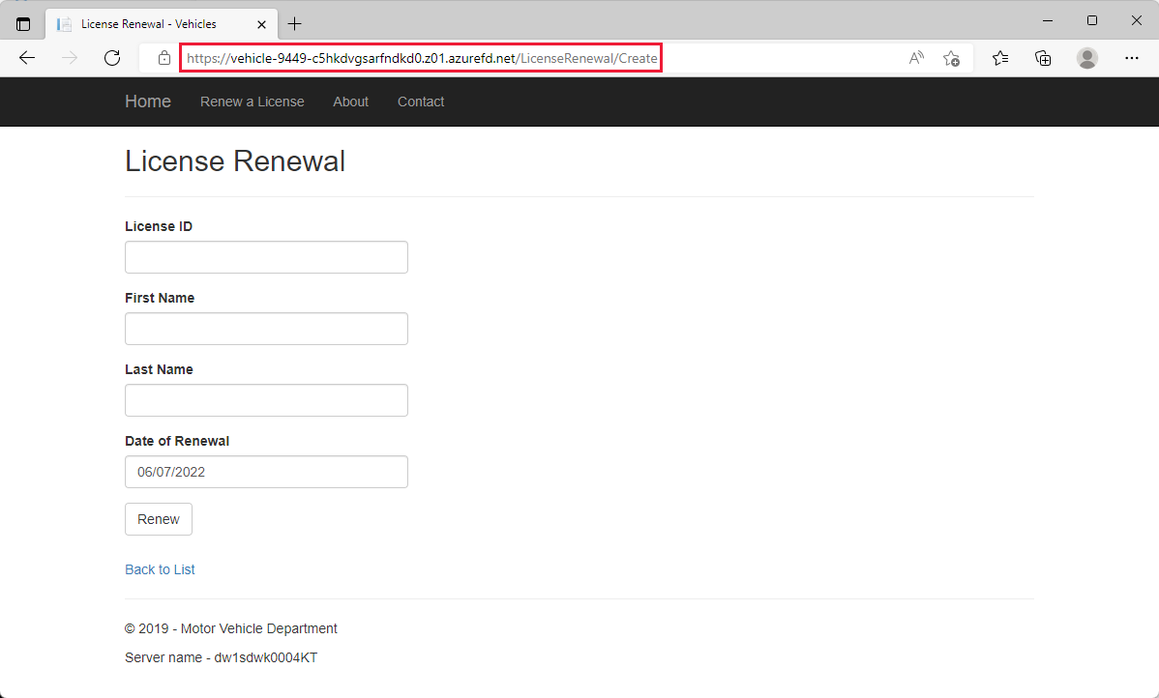Viewport: 1159px width, 698px height.
Task: Click the License ID label
Action: 159,227
